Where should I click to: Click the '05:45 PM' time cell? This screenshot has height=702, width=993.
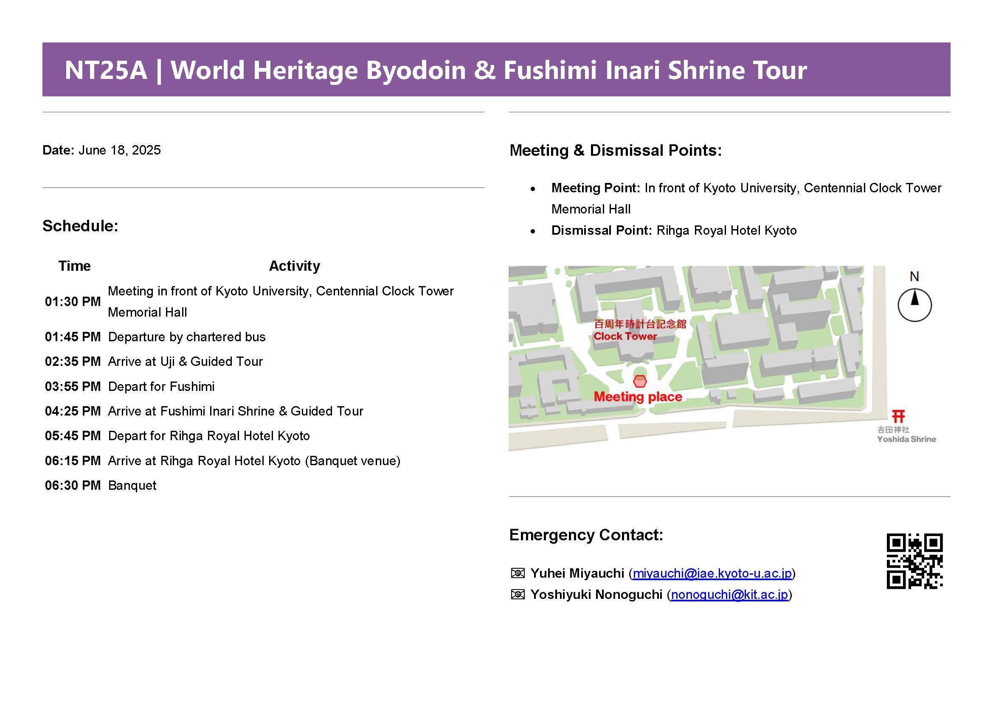click(x=73, y=436)
